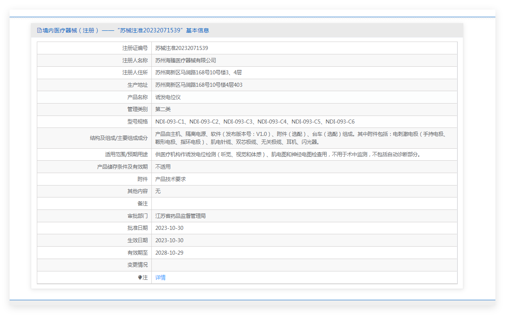Image resolution: width=505 pixels, height=315 pixels.
Task: Click the structure and composition description text
Action: tap(300, 138)
